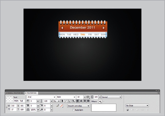
Task: Set text to center alignment
Action: pyautogui.click(x=81, y=101)
